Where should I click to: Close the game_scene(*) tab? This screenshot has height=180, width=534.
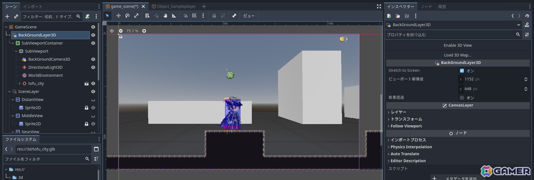pyautogui.click(x=143, y=7)
